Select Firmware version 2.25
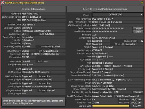145x109 pixels. click(x=94, y=35)
